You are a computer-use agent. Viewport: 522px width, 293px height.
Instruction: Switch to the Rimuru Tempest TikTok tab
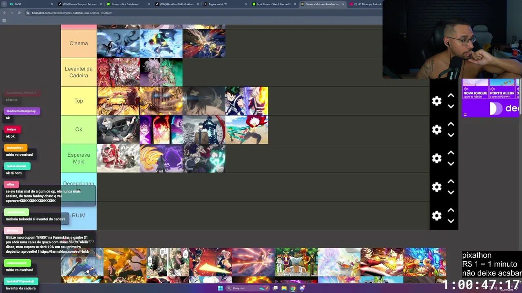click(x=80, y=4)
